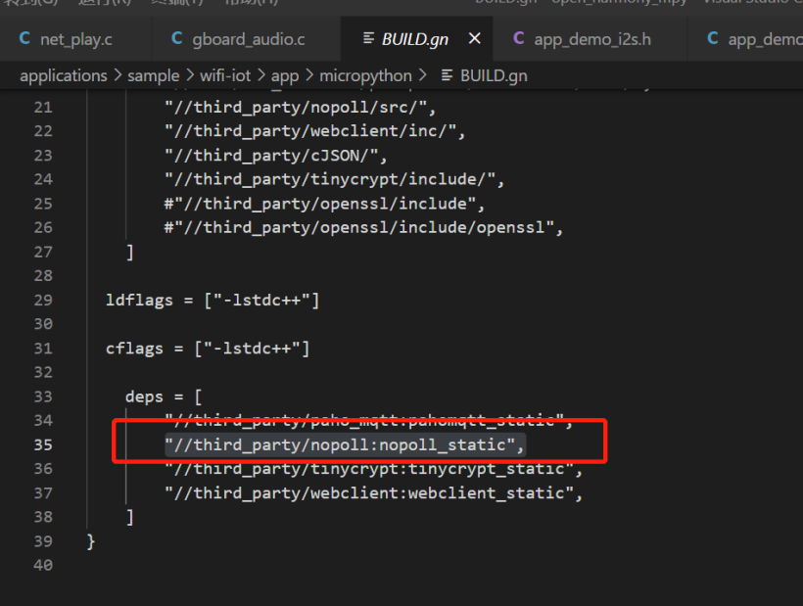The width and height of the screenshot is (803, 606).
Task: Click the C file icon on net_play.c tab
Action: 24,39
